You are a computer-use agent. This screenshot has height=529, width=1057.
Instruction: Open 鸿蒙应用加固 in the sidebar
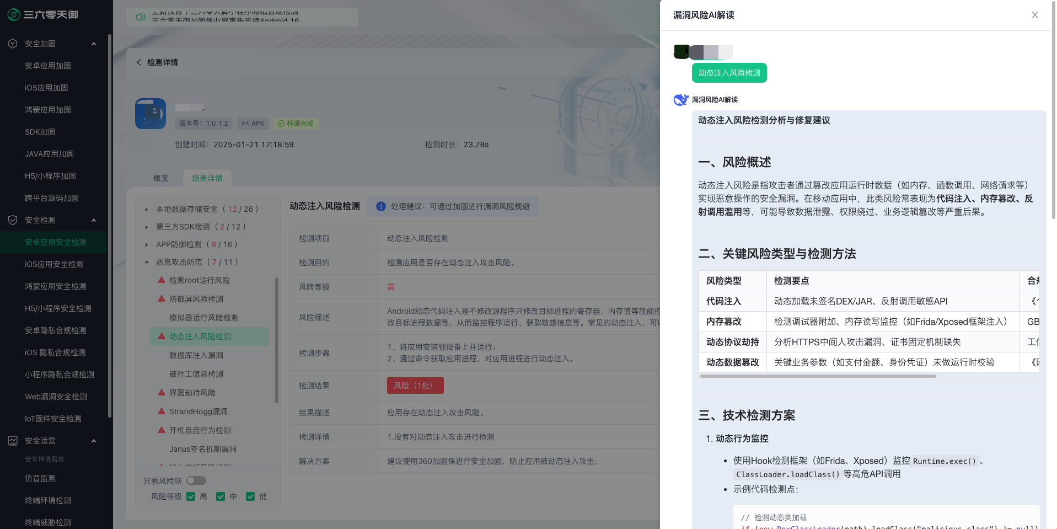48,110
